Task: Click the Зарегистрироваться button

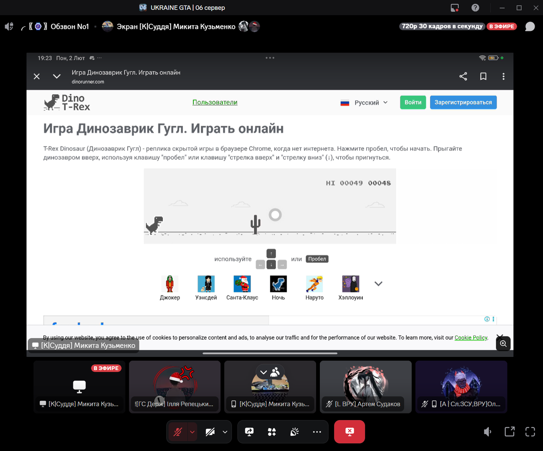Action: tap(463, 102)
